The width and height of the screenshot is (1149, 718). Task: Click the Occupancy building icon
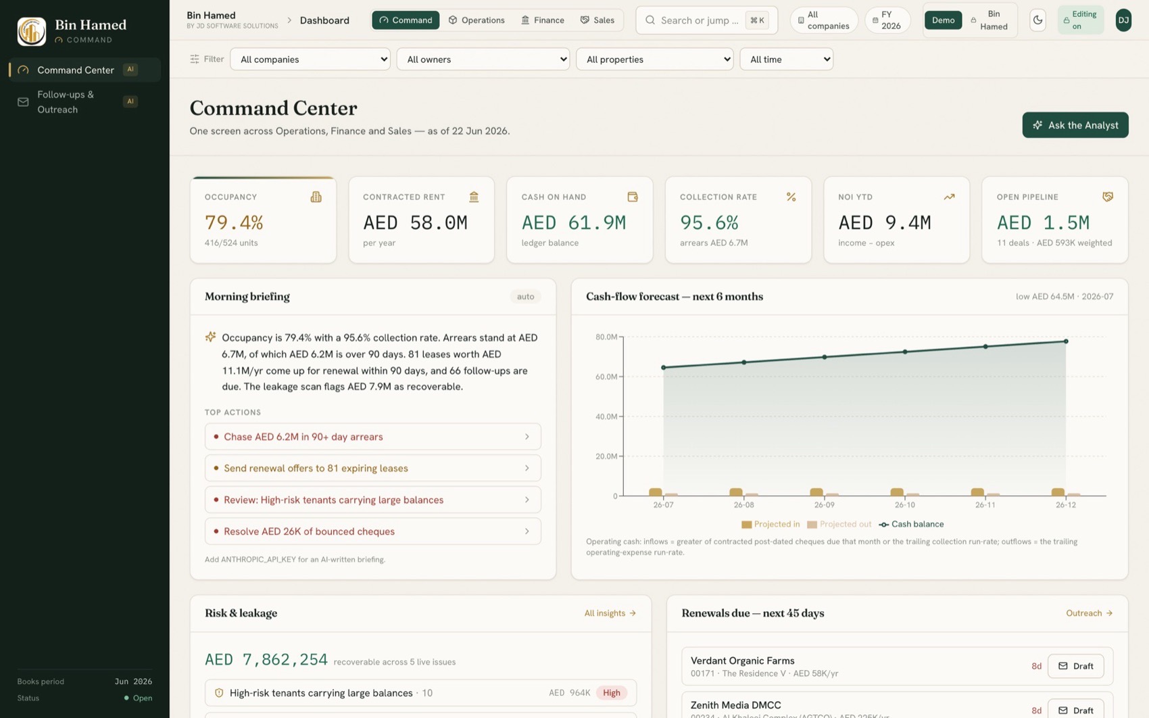(316, 197)
